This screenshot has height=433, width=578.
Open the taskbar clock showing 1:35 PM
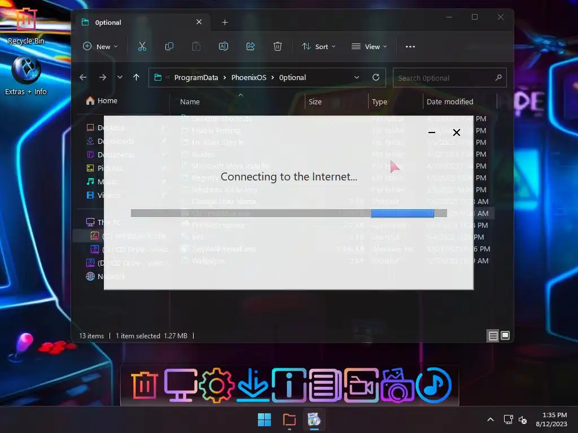(x=551, y=419)
